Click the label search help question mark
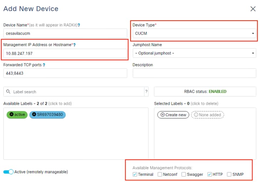The width and height of the screenshot is (260, 182). tap(146, 91)
